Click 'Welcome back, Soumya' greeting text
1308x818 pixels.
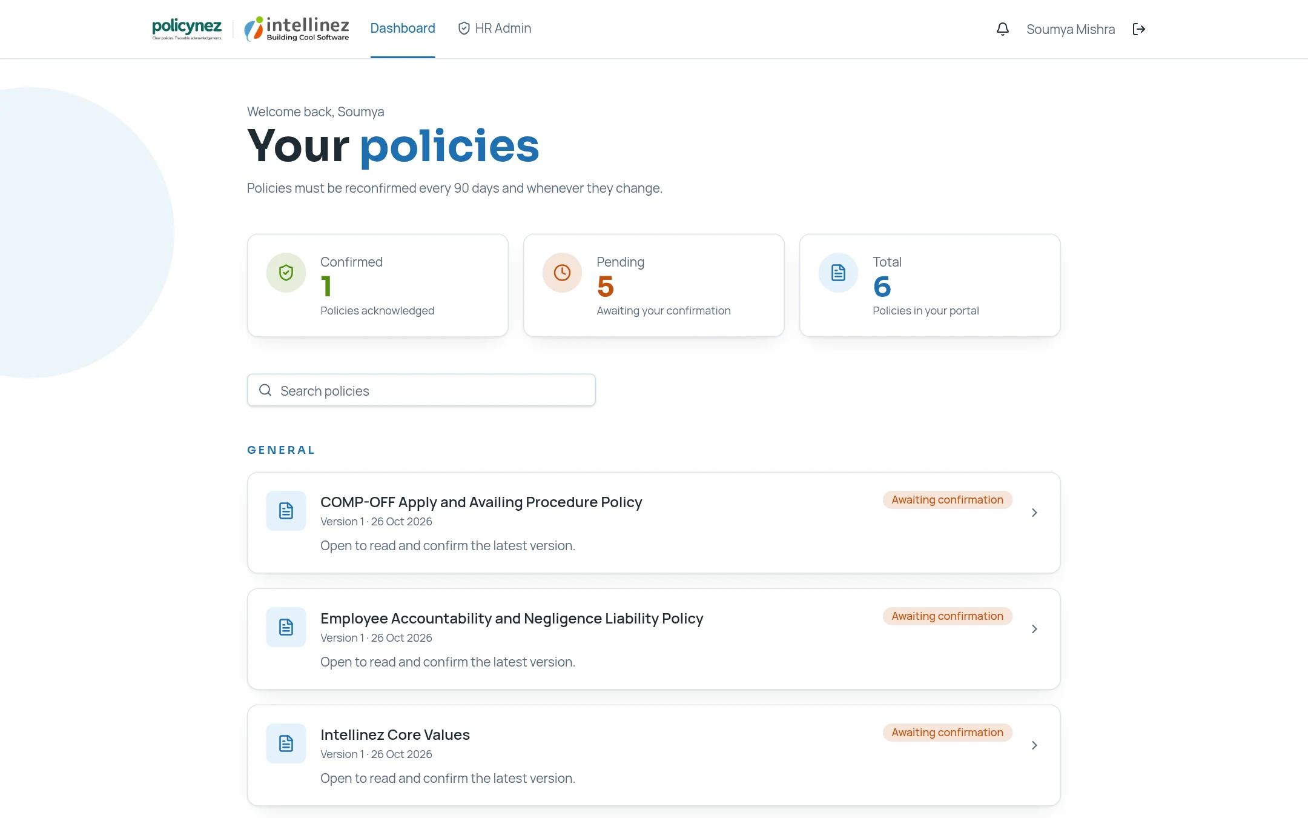(315, 112)
